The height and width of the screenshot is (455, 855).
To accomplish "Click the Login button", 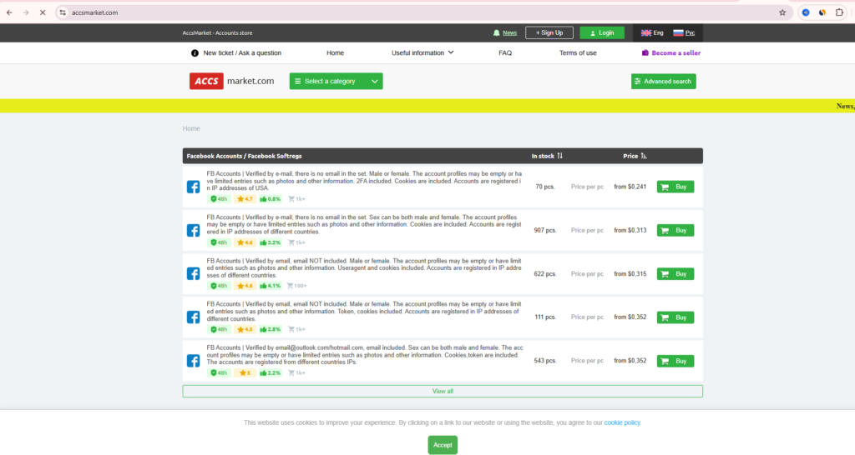I will point(601,32).
